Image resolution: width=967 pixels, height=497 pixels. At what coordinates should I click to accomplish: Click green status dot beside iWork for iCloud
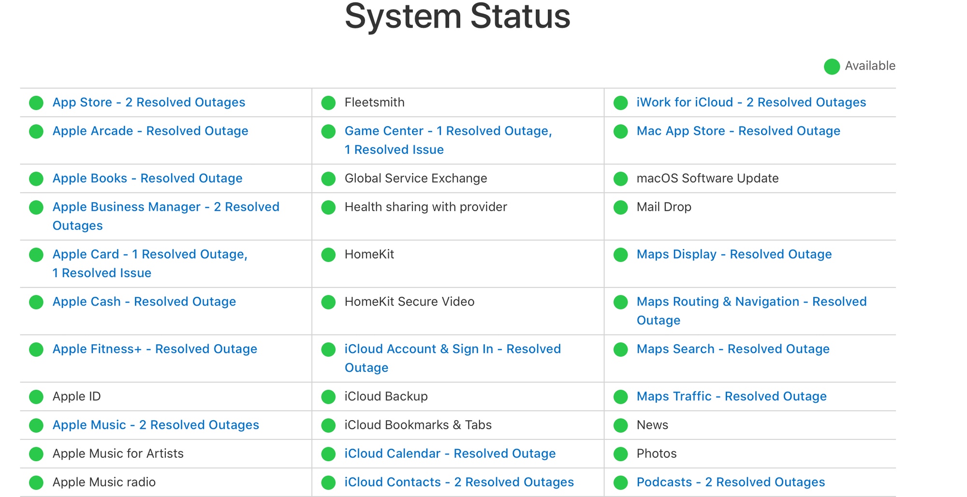click(x=620, y=103)
